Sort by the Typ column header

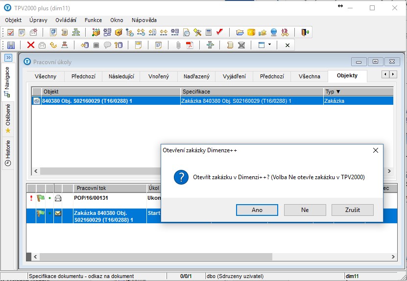click(359, 92)
